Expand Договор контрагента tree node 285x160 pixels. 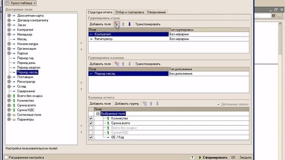9,20
